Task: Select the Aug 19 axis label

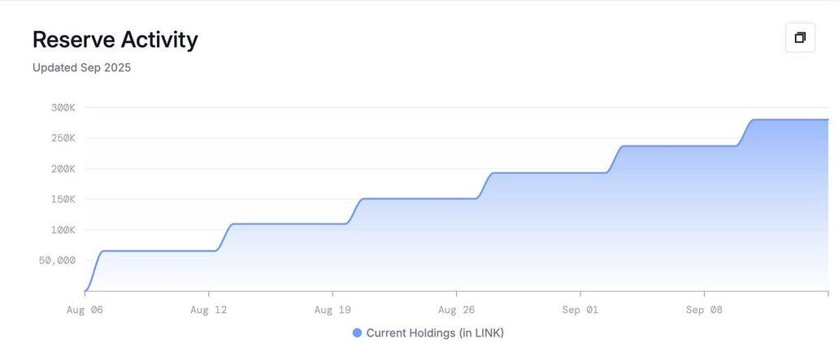Action: click(x=333, y=310)
